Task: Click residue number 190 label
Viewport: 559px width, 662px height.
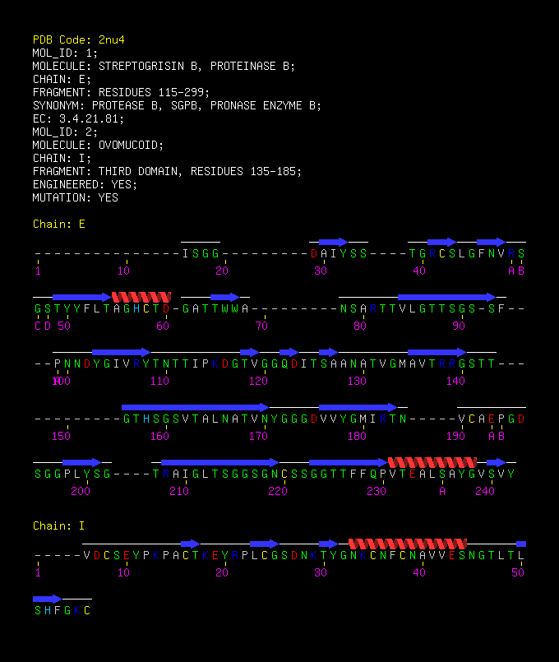Action: (x=455, y=436)
